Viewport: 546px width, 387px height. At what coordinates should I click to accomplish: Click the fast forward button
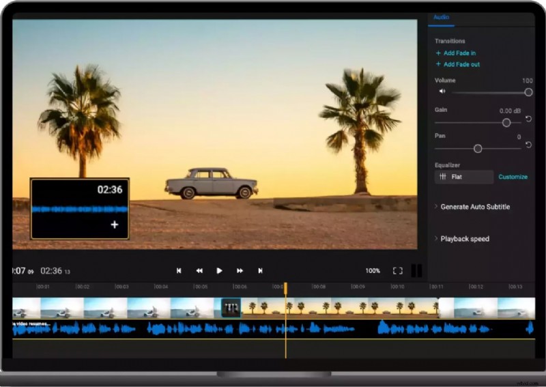pyautogui.click(x=240, y=271)
